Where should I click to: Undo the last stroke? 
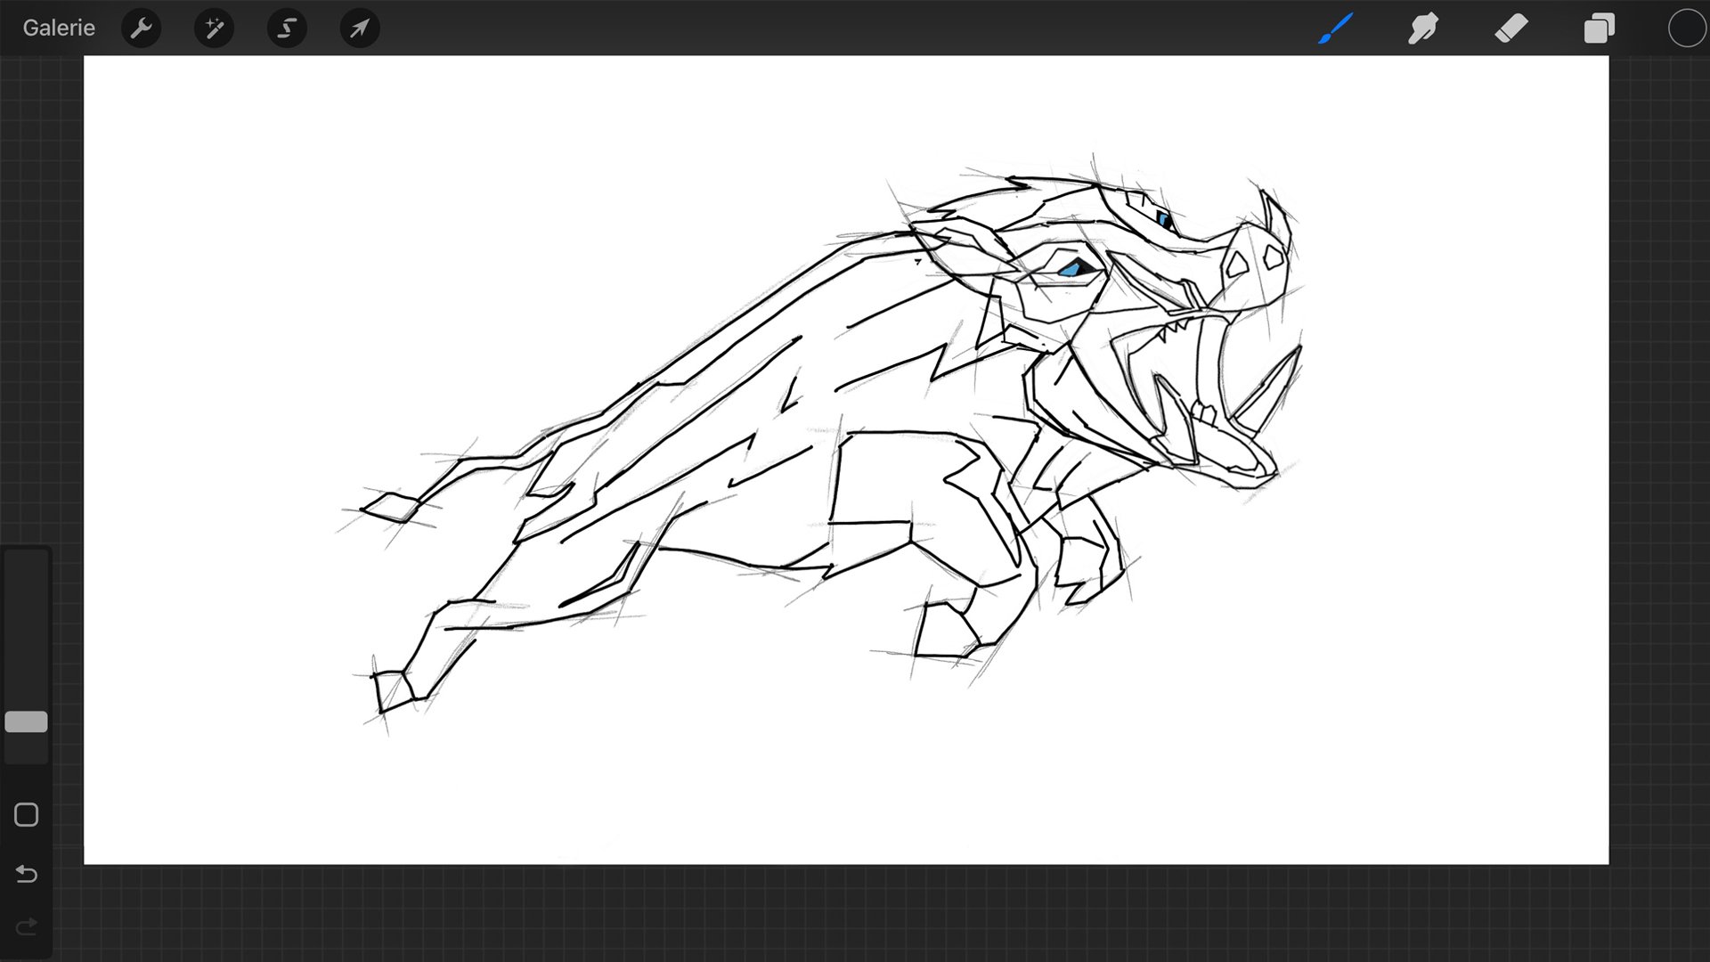(26, 874)
